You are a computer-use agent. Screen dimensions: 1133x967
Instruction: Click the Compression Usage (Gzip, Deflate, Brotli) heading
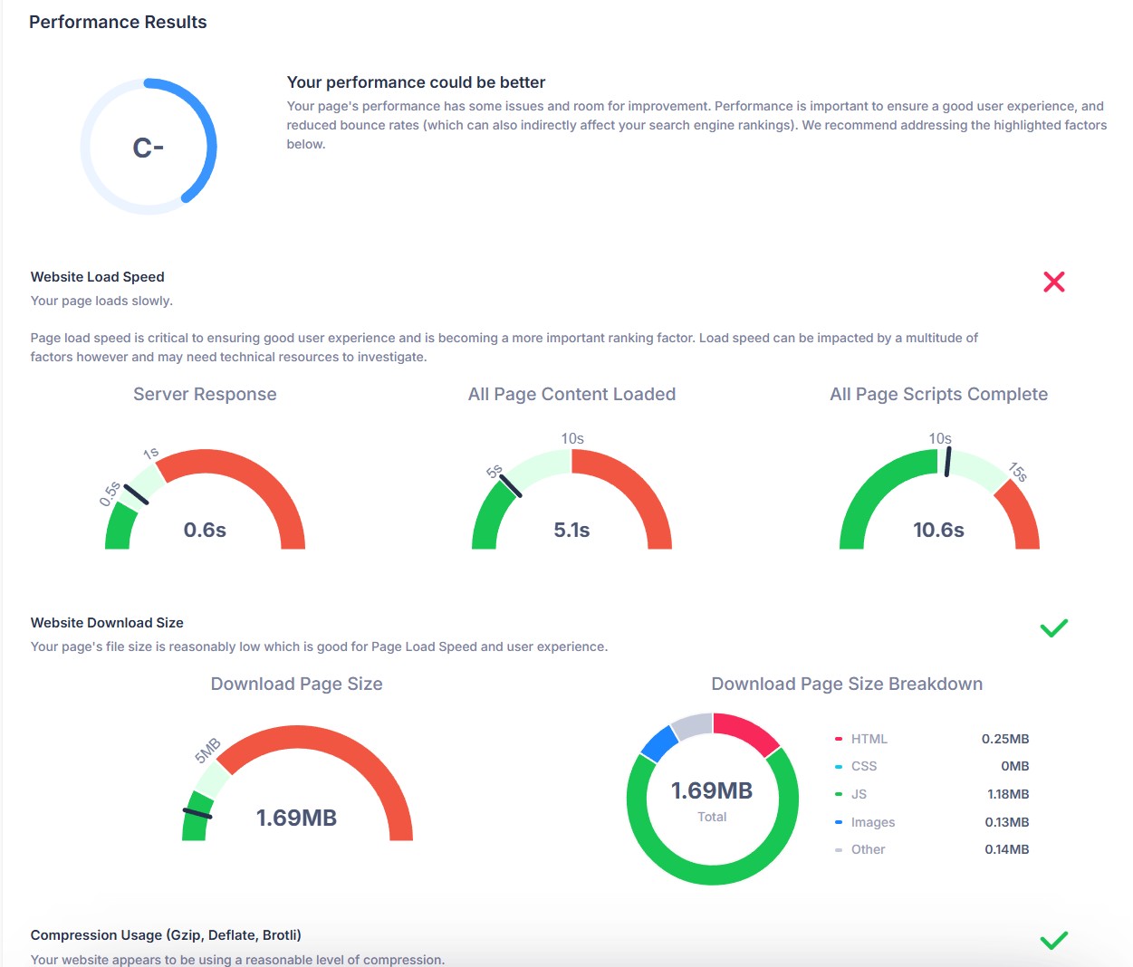166,935
